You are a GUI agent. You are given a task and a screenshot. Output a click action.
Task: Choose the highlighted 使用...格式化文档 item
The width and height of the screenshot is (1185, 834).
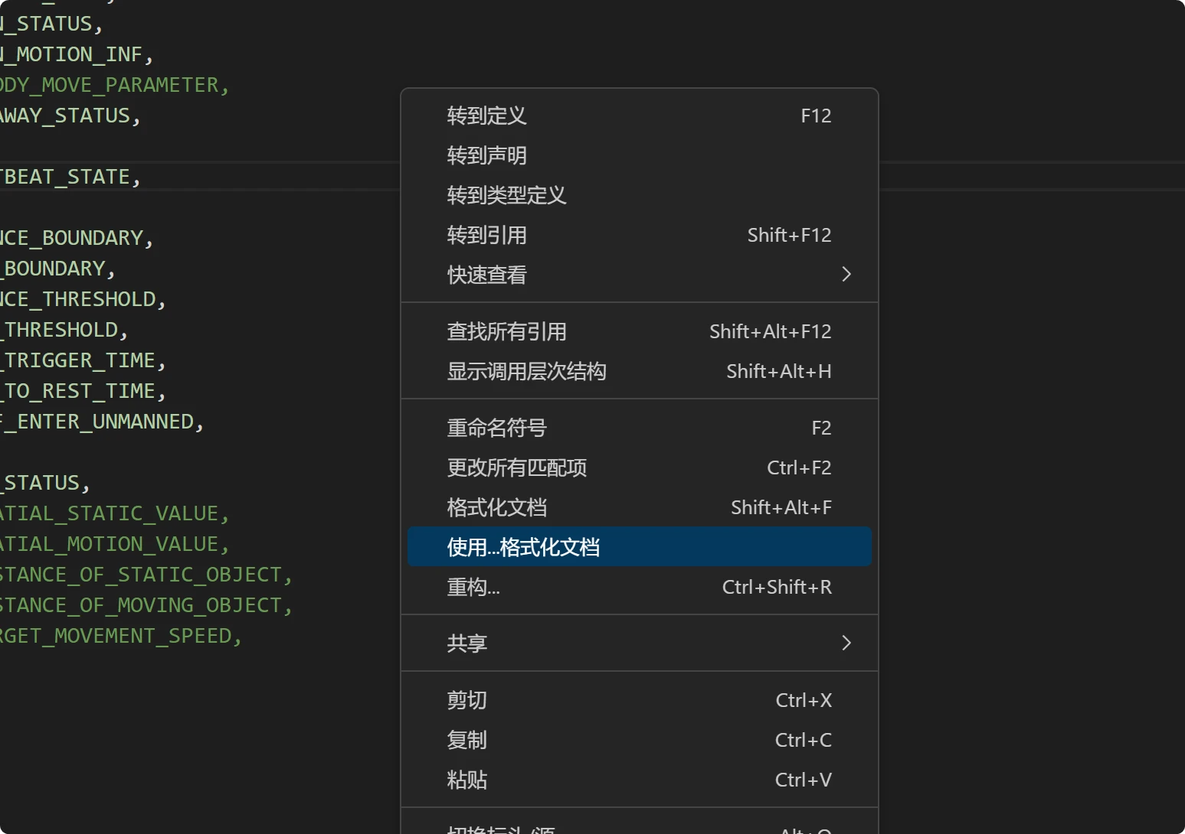[523, 548]
